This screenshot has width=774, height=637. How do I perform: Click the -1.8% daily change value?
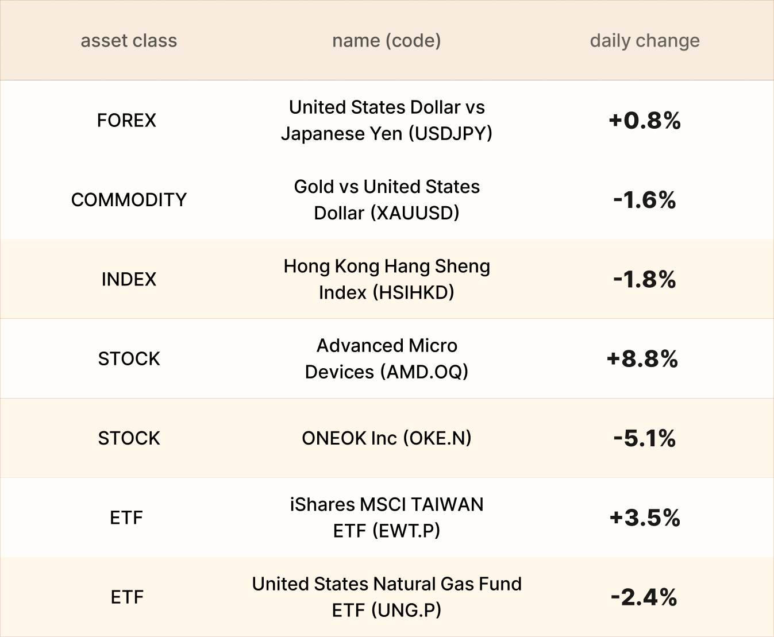644,279
